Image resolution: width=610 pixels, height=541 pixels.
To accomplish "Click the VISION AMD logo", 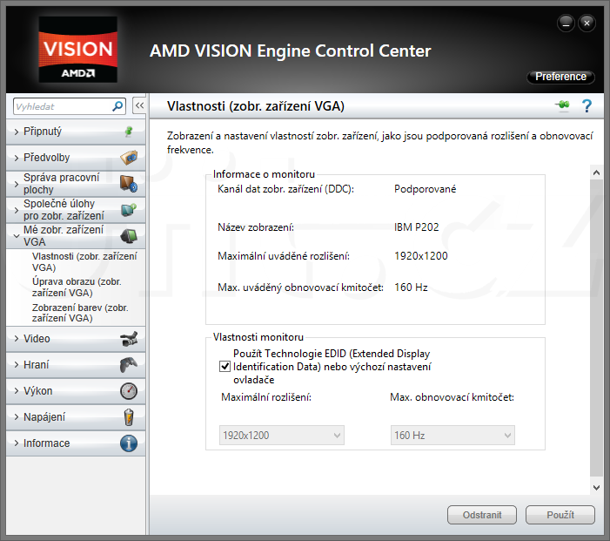I will [x=77, y=50].
